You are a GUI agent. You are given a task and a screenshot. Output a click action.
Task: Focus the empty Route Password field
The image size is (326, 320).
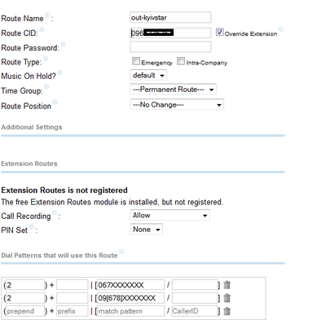coord(170,46)
